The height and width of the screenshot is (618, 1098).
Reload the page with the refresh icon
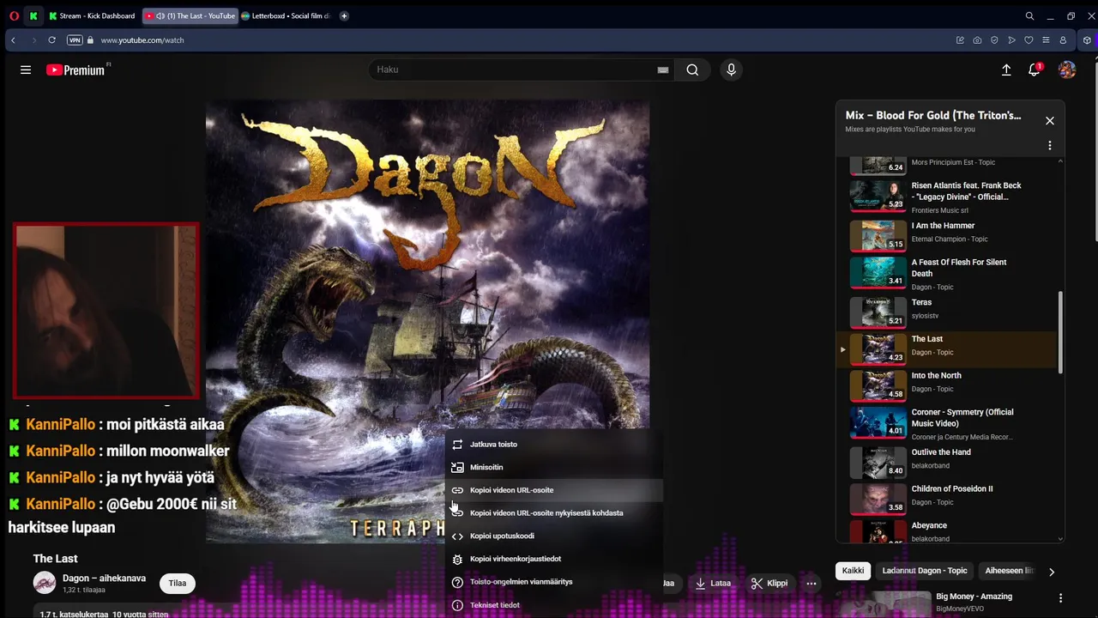pyautogui.click(x=52, y=40)
